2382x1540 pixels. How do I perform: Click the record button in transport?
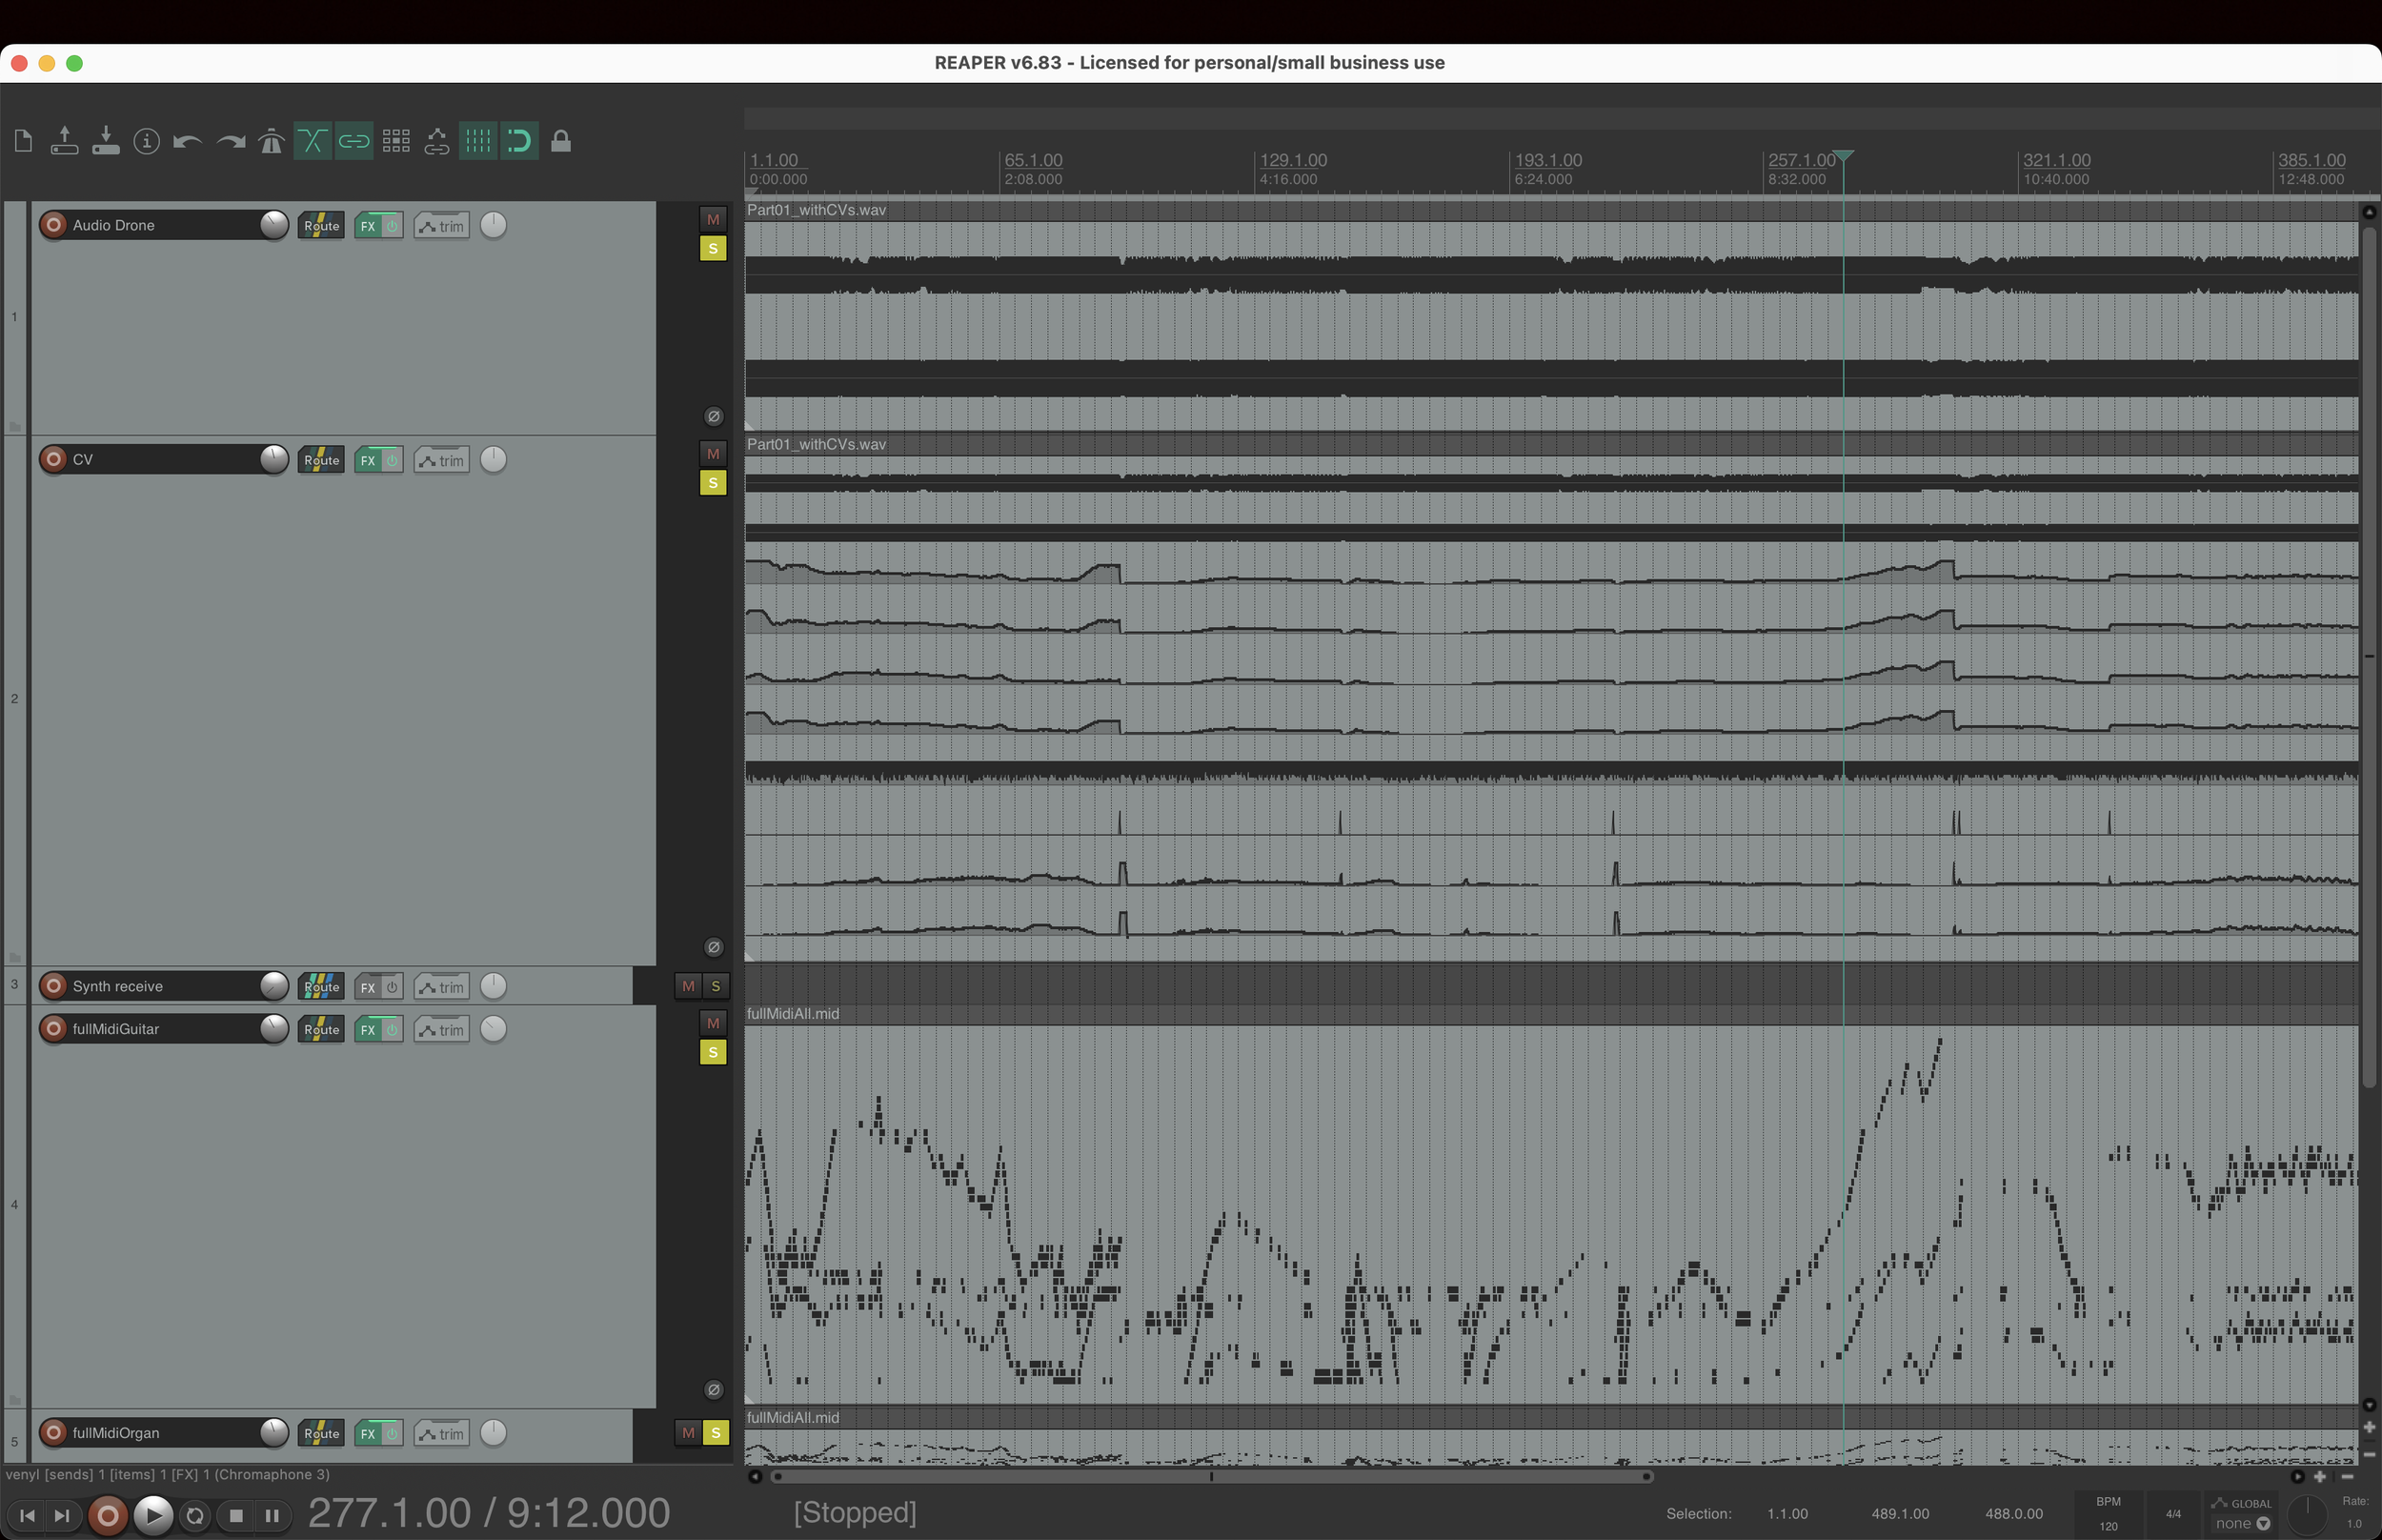108,1515
